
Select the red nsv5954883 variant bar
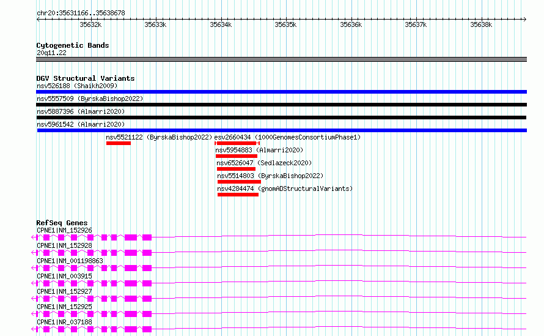[237, 156]
